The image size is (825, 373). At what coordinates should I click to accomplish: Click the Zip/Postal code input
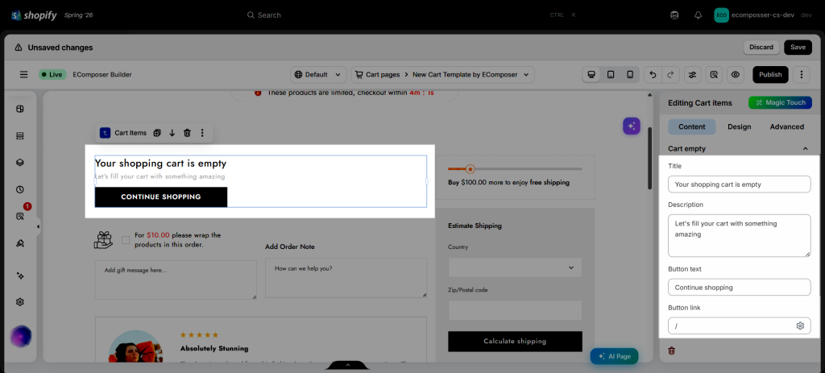click(x=515, y=310)
